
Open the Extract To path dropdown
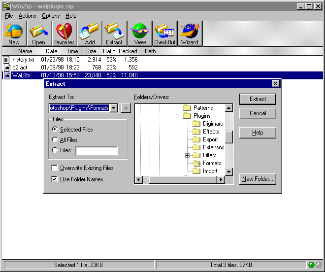click(114, 108)
